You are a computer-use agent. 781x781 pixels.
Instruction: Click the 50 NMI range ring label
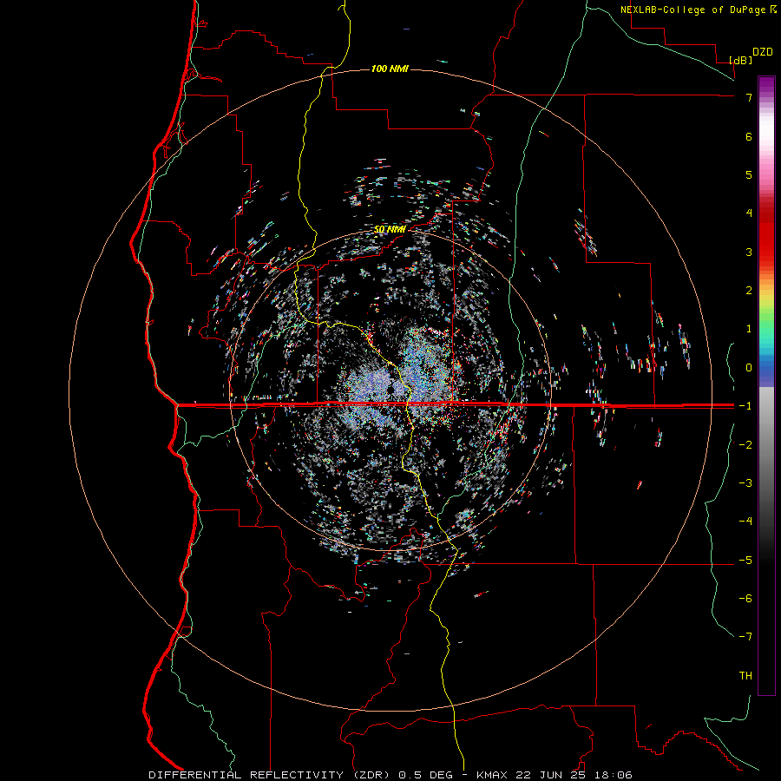(x=390, y=229)
